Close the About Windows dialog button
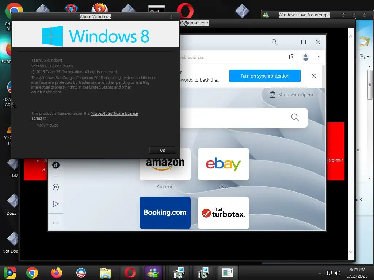The width and height of the screenshot is (374, 280). tap(171, 16)
